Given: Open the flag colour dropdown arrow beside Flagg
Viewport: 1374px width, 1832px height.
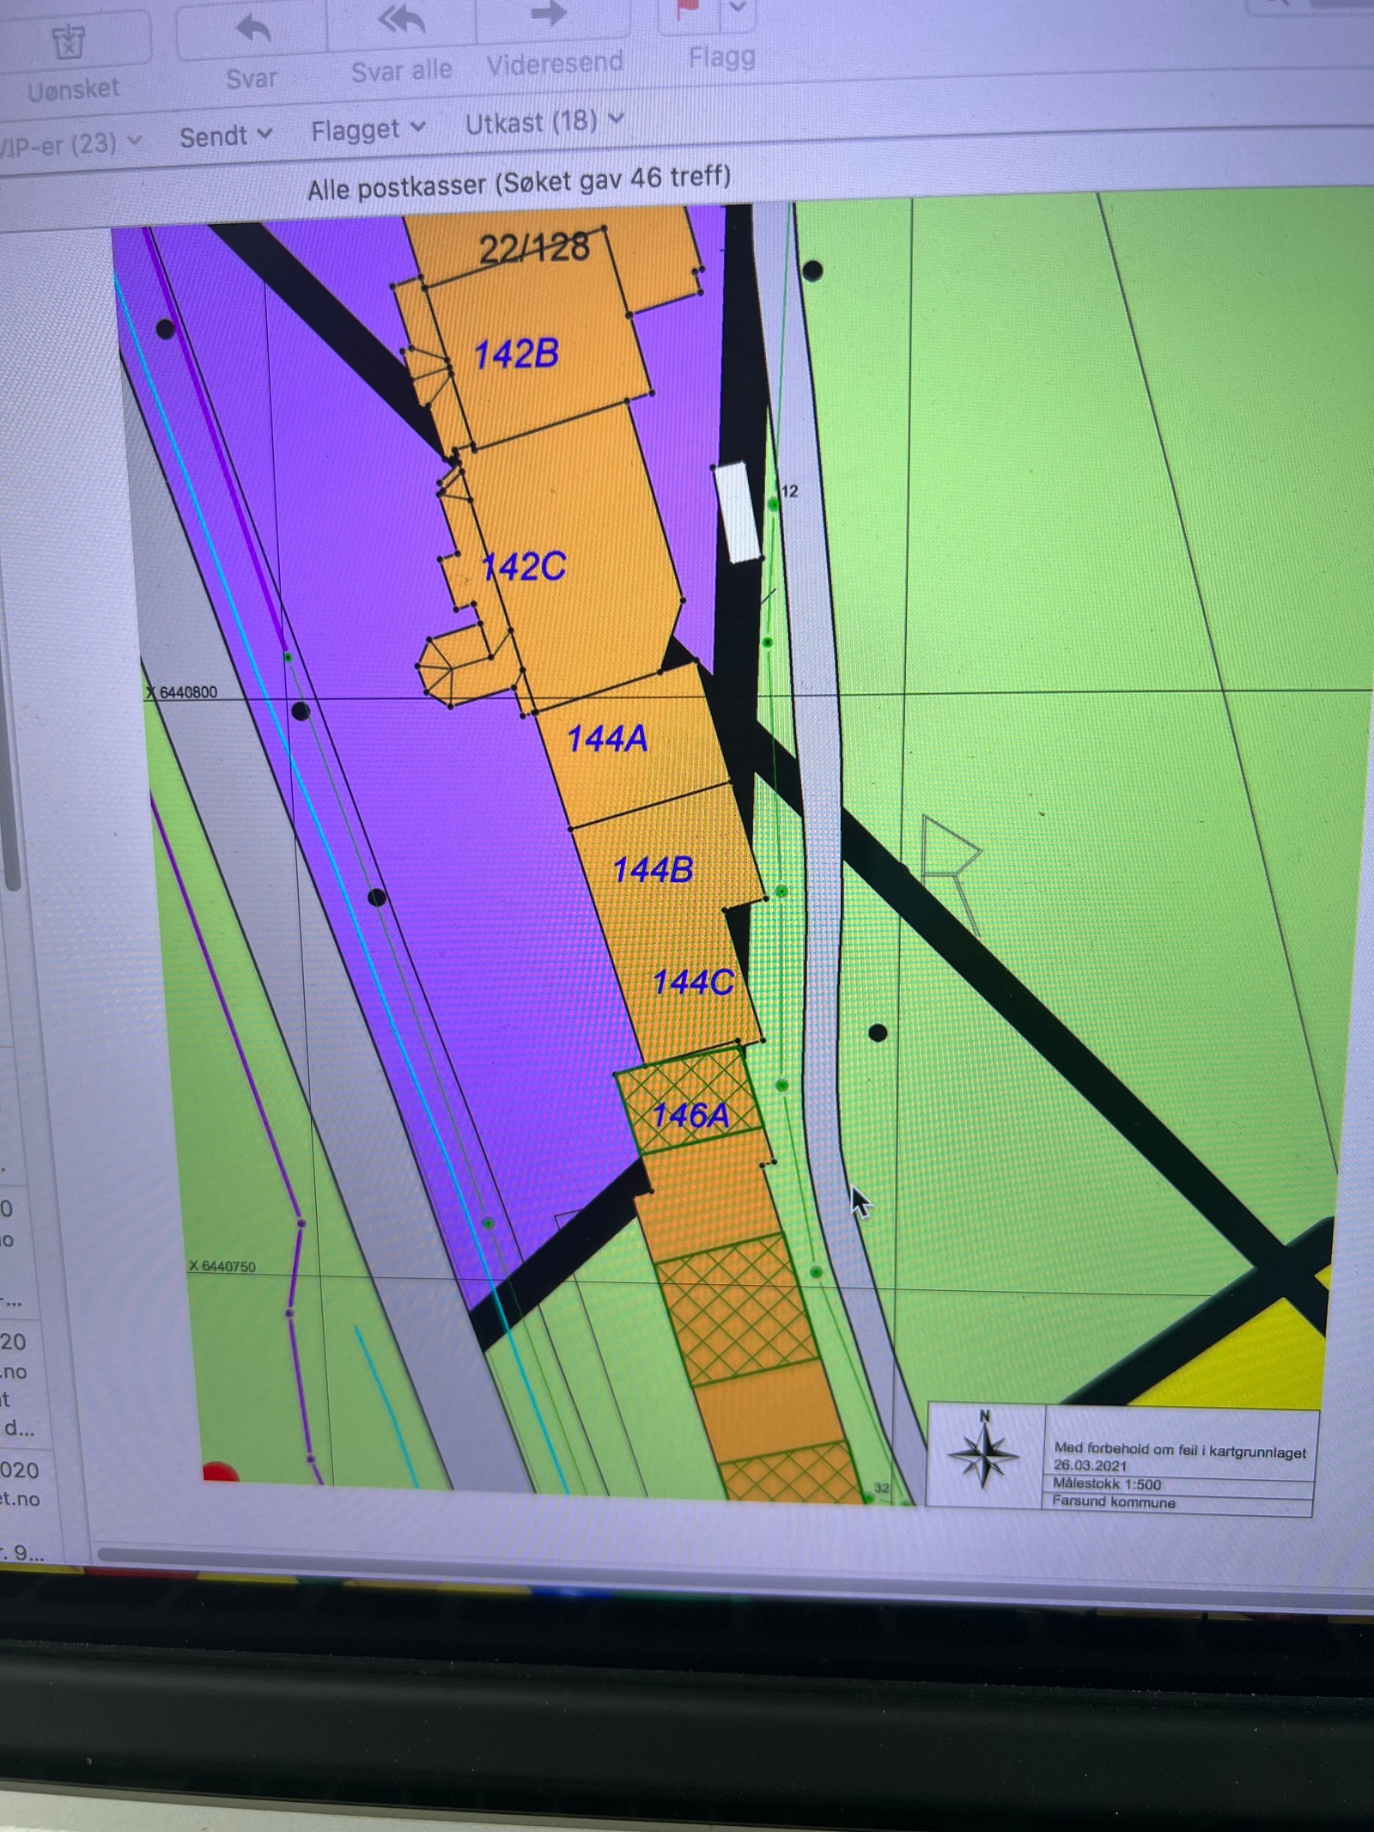Looking at the screenshot, I should (738, 9).
